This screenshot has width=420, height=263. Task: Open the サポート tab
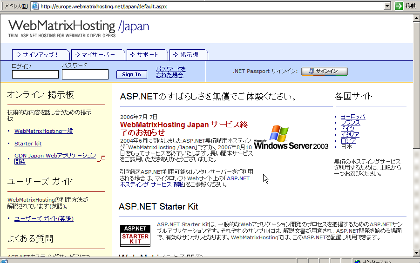[x=147, y=55]
